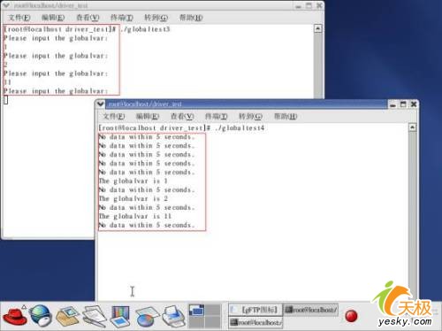Open 查看(V) menu in back terminal

88,18
